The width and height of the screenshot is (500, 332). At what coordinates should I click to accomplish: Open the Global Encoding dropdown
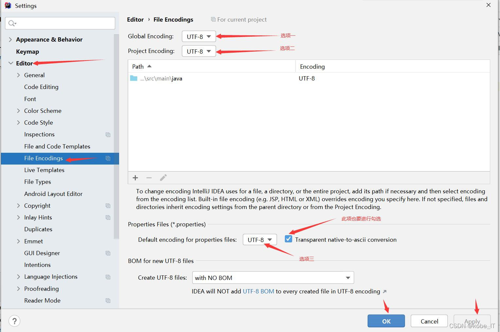[199, 37]
